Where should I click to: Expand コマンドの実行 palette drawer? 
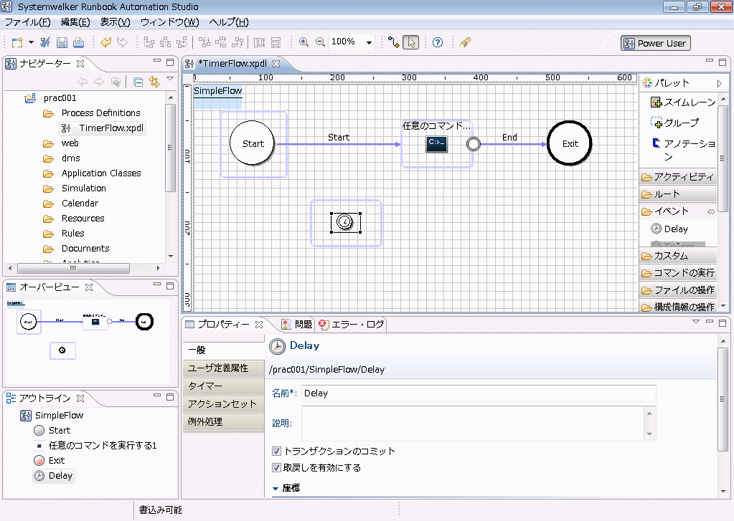click(x=678, y=272)
